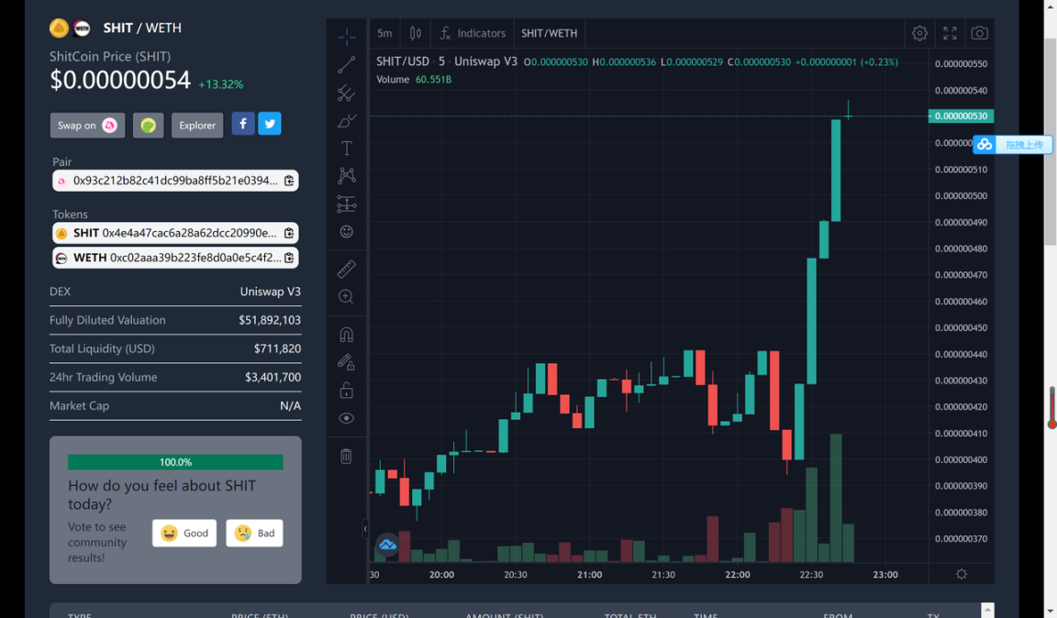This screenshot has width=1057, height=618.
Task: Click the blue cloud chart logo button
Action: pos(387,545)
